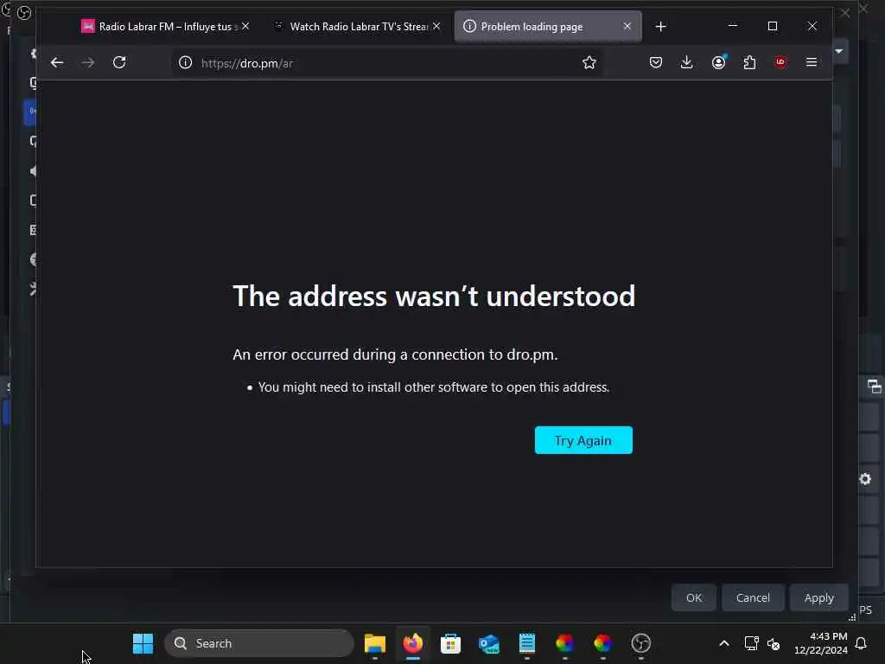Open a new tab with plus button
885x664 pixels.
click(661, 27)
